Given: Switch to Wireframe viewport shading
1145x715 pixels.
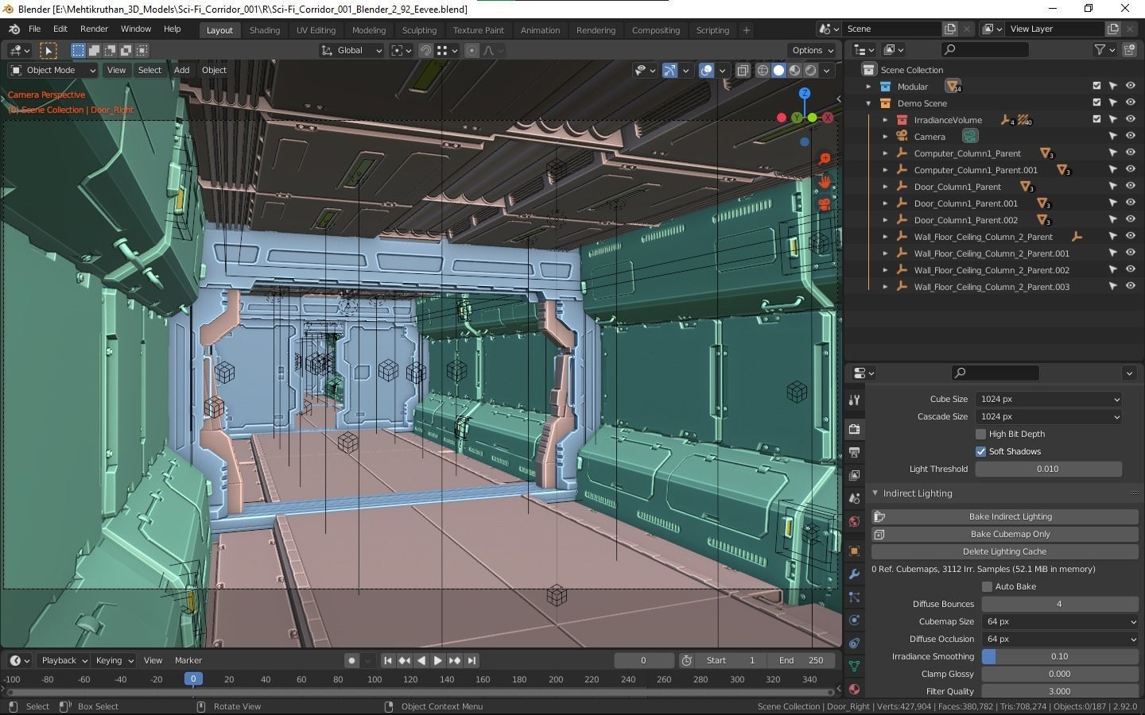Looking at the screenshot, I should (x=763, y=70).
